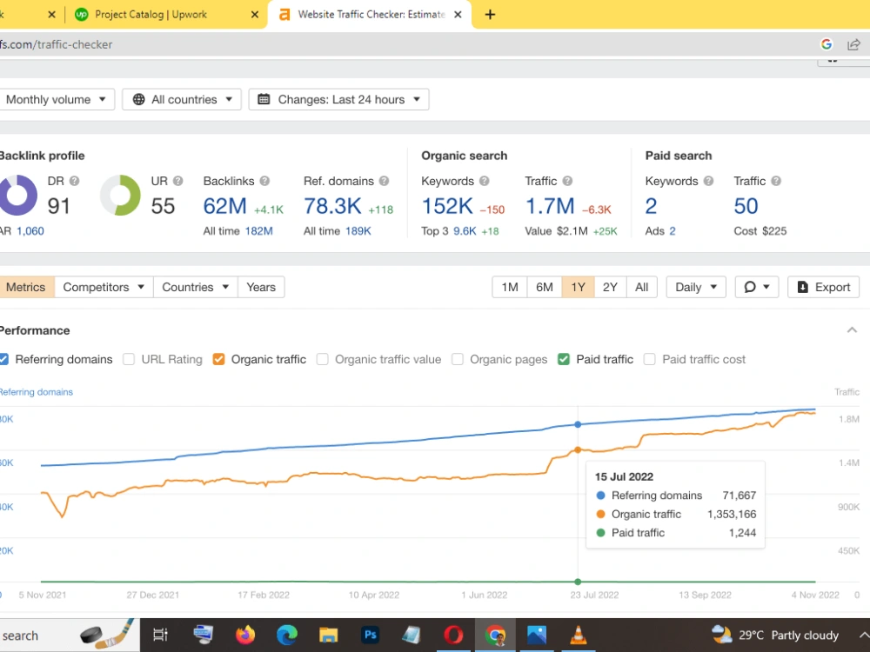Screen dimensions: 870x652
Task: Open the Daily interval dropdown
Action: point(696,287)
